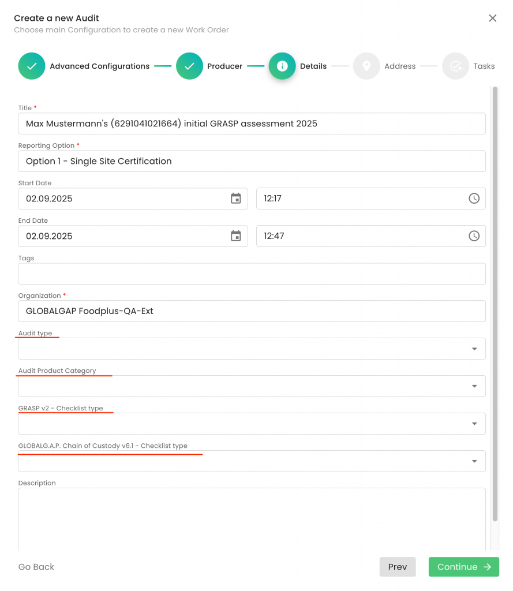Click the Producer step checkmark icon

(x=189, y=66)
